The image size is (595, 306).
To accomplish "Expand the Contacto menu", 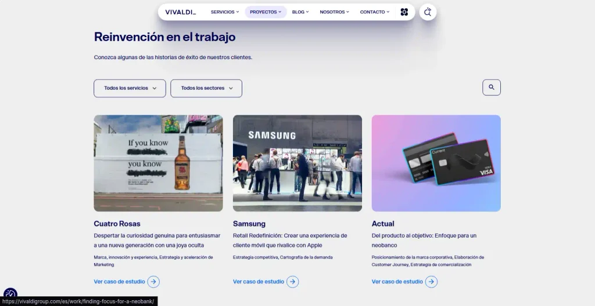I will coord(375,12).
